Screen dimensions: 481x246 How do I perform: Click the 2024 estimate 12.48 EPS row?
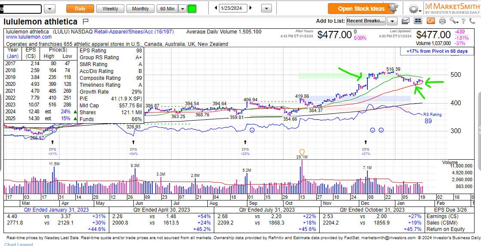[40, 111]
